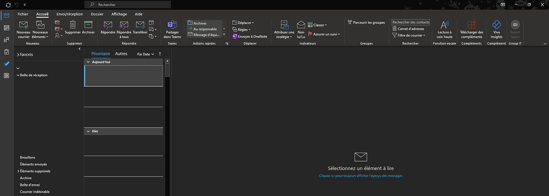Collapse the Hier group
The width and height of the screenshot is (549, 196).
click(x=88, y=131)
